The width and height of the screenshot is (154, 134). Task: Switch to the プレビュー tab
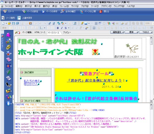click(x=67, y=33)
